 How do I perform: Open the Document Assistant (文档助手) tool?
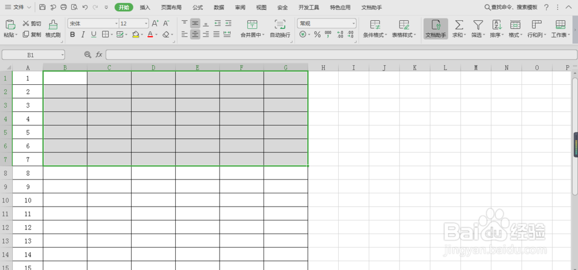pyautogui.click(x=436, y=29)
